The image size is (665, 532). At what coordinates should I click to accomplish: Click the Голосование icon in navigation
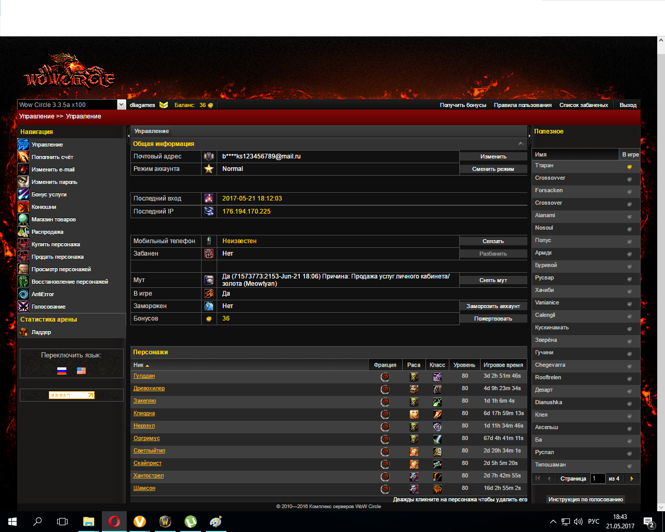click(x=23, y=307)
